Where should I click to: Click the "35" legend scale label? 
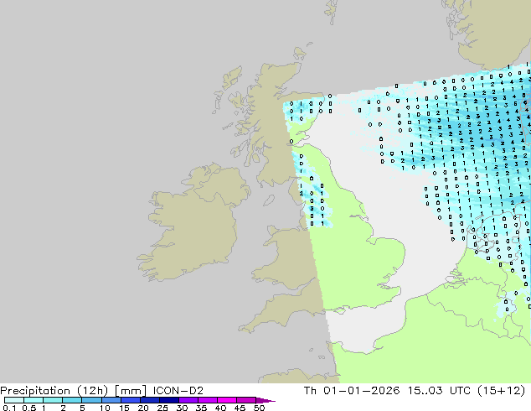201,408
